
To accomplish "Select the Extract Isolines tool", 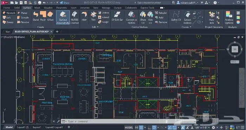I will pyautogui.click(x=187, y=18).
